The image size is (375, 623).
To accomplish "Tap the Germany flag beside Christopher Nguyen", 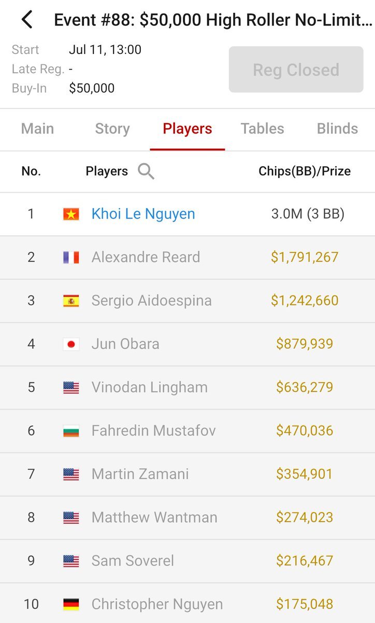I will click(71, 604).
